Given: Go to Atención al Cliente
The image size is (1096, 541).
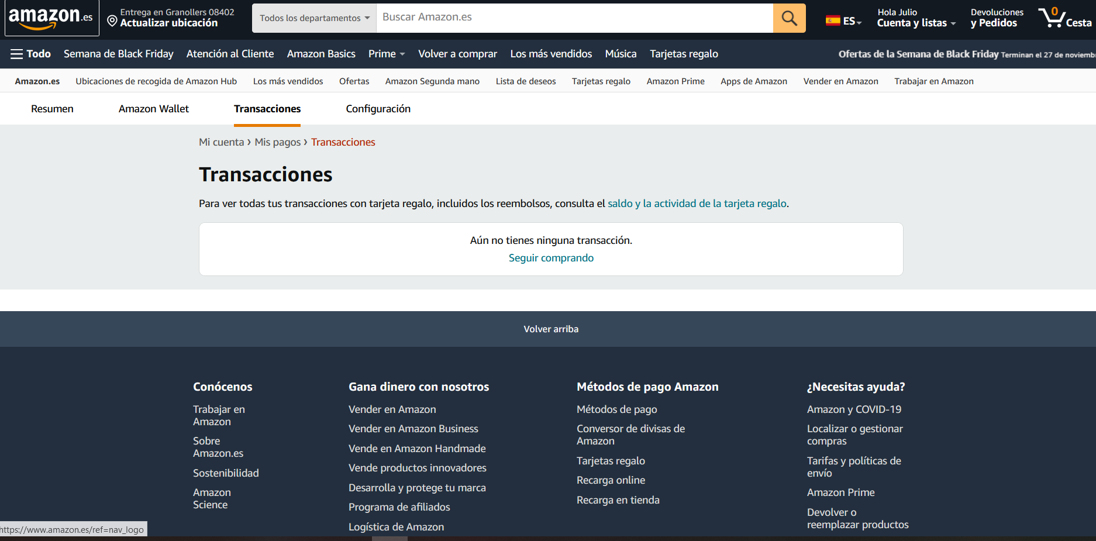Looking at the screenshot, I should pos(230,54).
